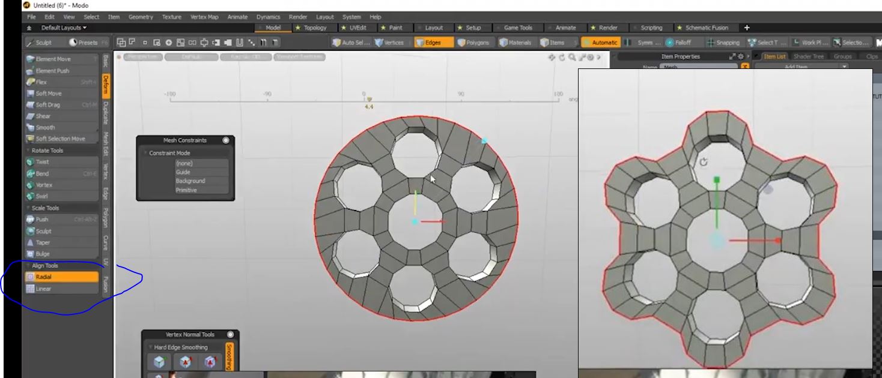882x378 pixels.
Task: Open the Vertex Map menu
Action: [205, 17]
